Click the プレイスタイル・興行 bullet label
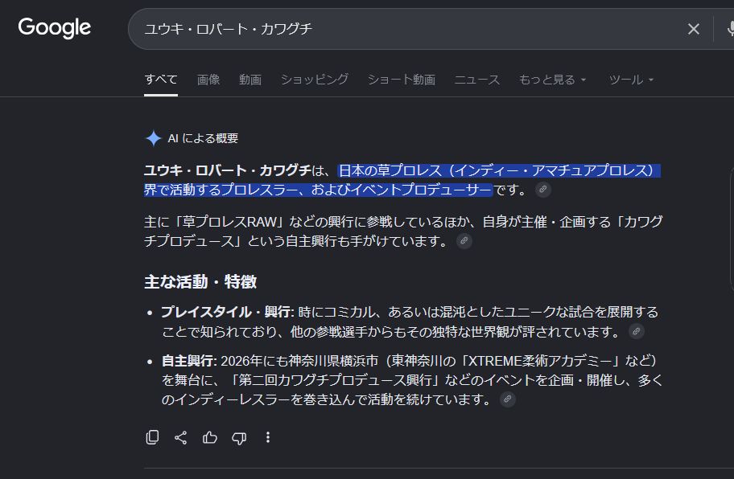 (x=227, y=312)
